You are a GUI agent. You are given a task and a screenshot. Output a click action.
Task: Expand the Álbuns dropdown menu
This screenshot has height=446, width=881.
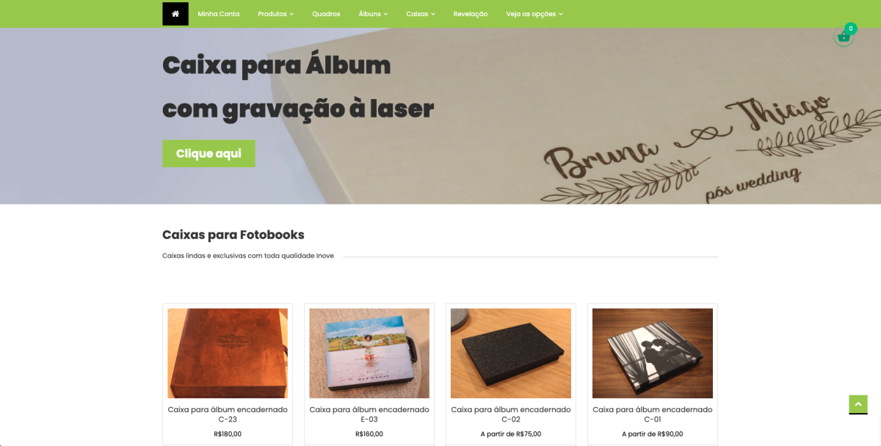373,14
